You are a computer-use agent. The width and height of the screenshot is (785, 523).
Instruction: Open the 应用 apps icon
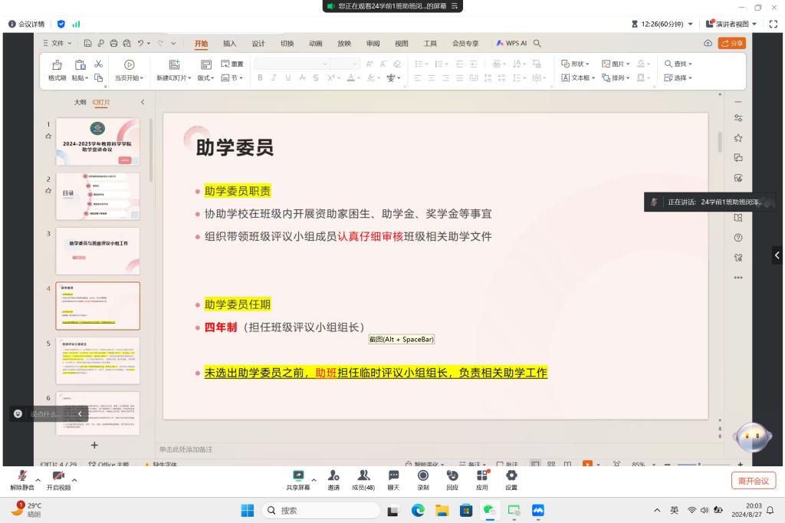tap(482, 479)
